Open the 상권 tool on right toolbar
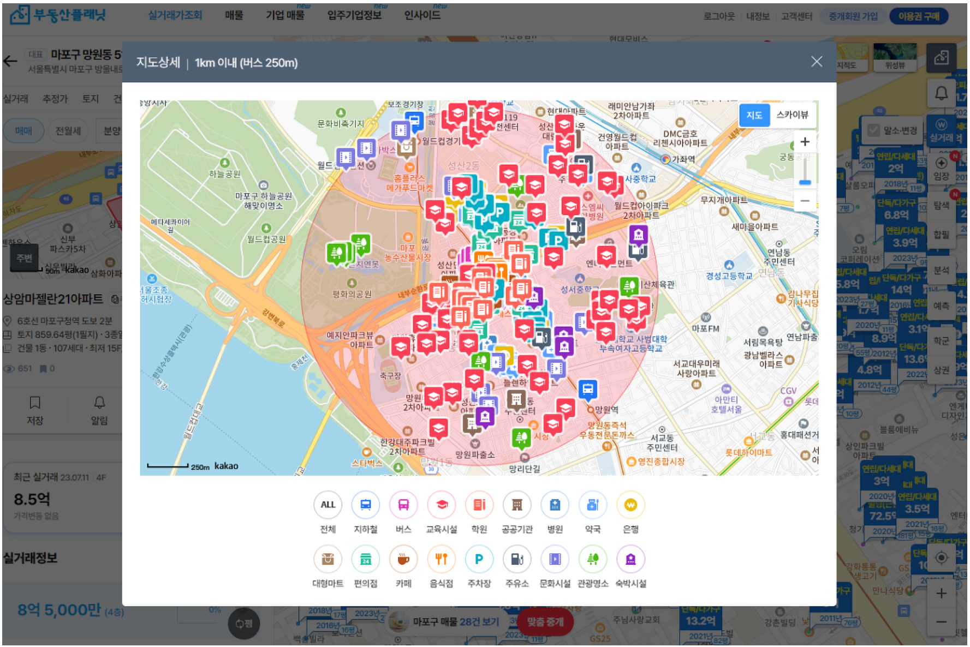Image resolution: width=970 pixels, height=647 pixels. pyautogui.click(x=942, y=370)
